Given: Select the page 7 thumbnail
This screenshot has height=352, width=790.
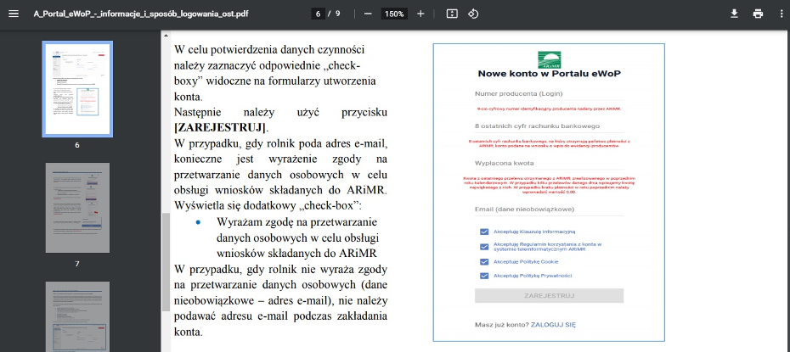Looking at the screenshot, I should (x=77, y=208).
